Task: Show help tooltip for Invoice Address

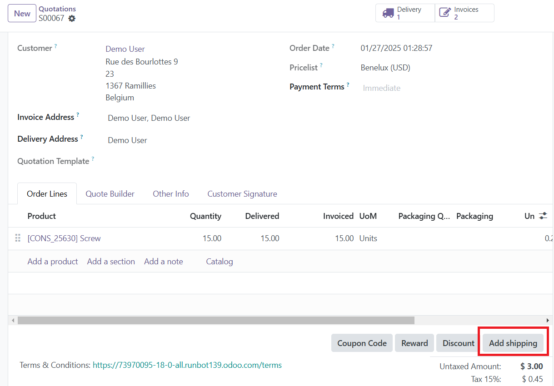Action: 78,114
